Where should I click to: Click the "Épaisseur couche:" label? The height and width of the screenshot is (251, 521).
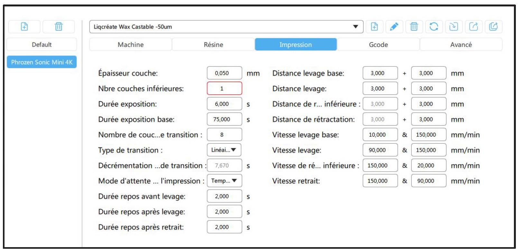coord(128,73)
